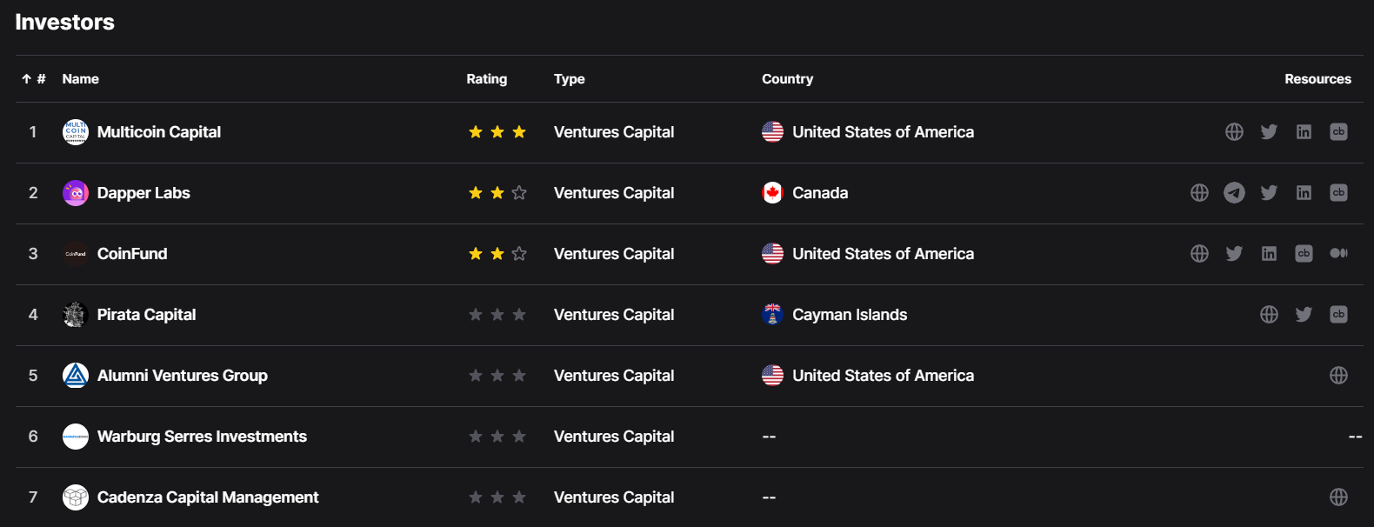Open Pirata Capital's Crunchbase icon
1374x527 pixels.
pyautogui.click(x=1338, y=315)
